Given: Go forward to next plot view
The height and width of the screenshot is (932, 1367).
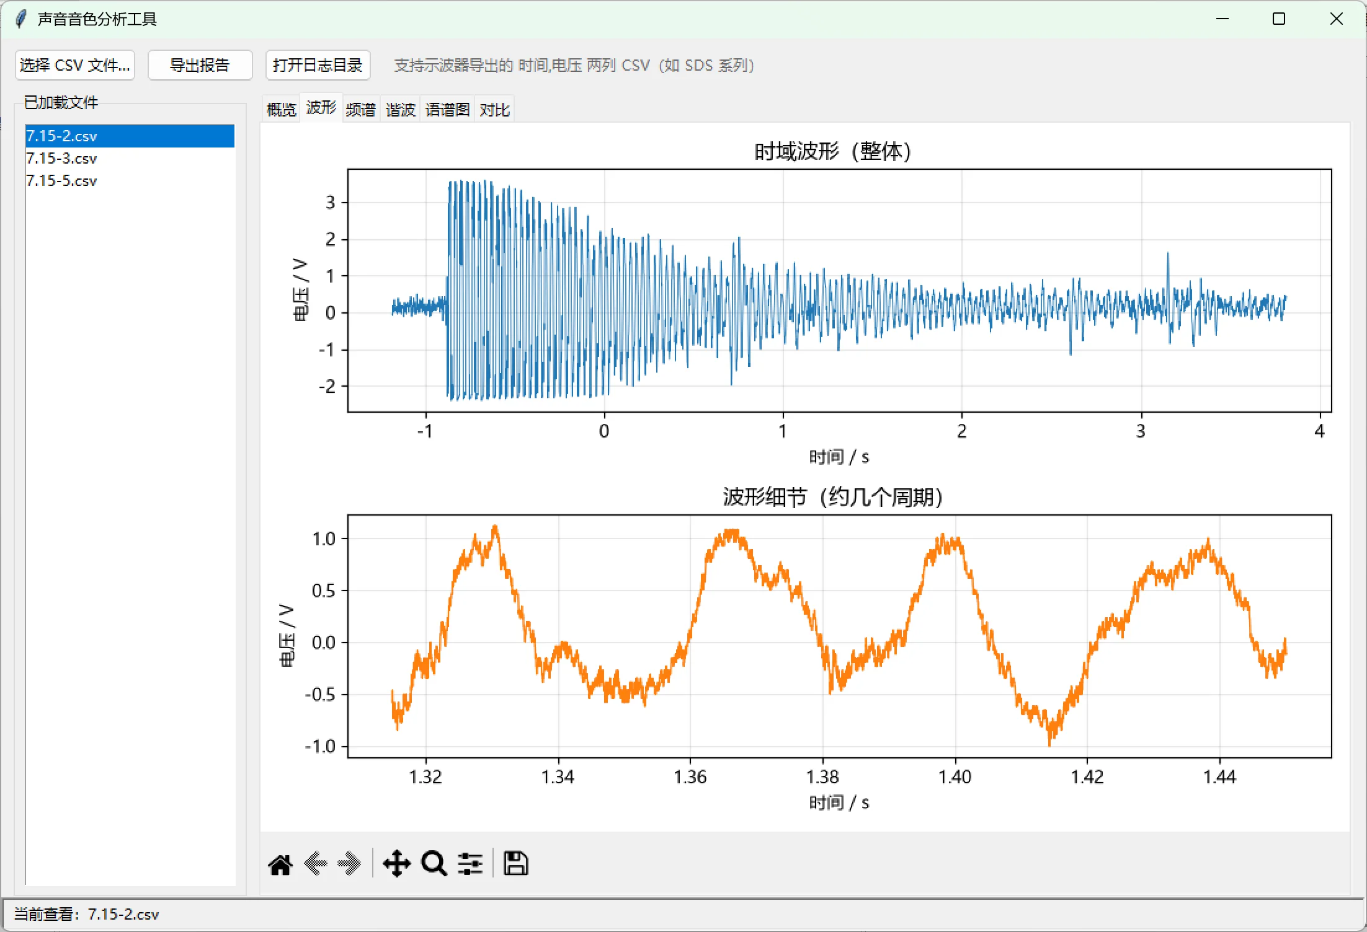Looking at the screenshot, I should pyautogui.click(x=349, y=864).
